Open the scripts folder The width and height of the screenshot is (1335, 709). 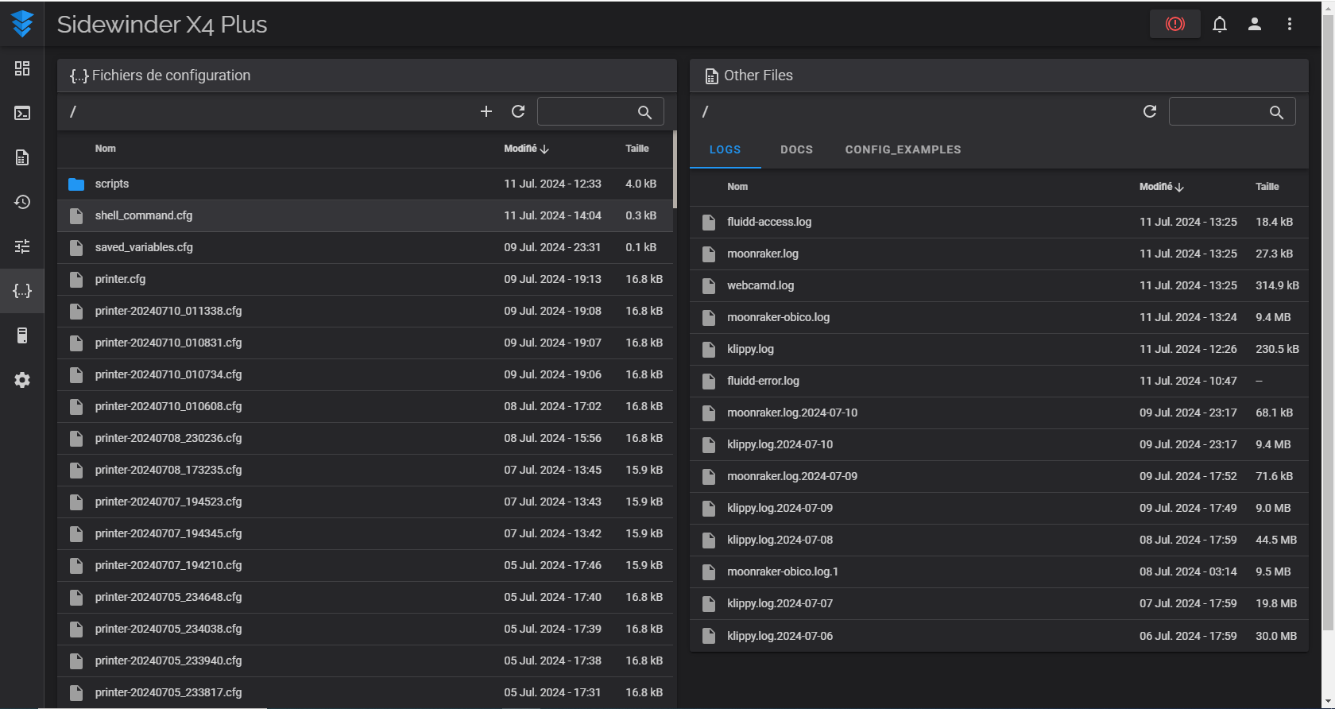(x=365, y=184)
